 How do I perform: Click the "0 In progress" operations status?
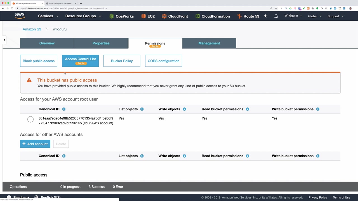point(70,187)
